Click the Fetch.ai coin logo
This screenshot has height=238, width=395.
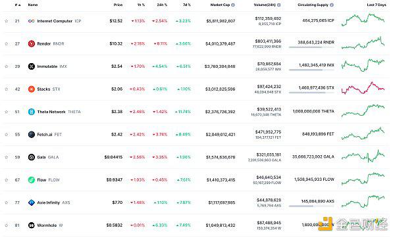[x=32, y=135]
